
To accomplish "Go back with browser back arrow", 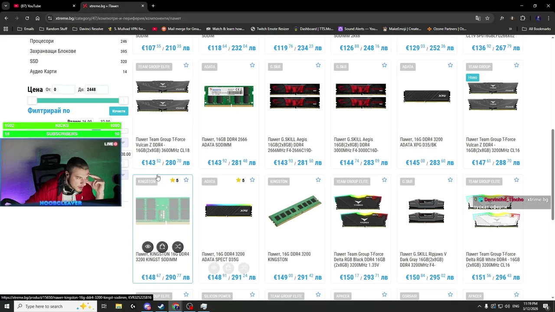I will pos(6,18).
